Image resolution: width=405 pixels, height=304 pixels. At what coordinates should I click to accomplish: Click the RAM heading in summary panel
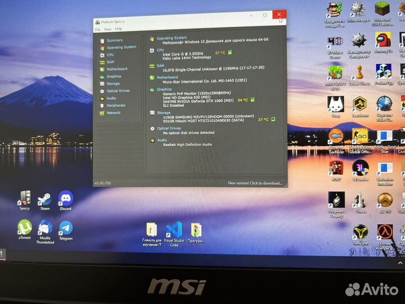click(160, 66)
